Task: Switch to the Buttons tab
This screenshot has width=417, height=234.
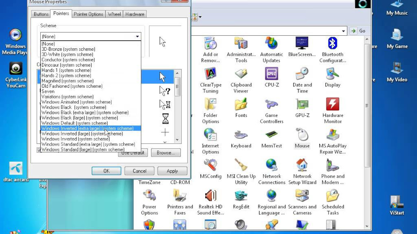Action: pyautogui.click(x=41, y=14)
